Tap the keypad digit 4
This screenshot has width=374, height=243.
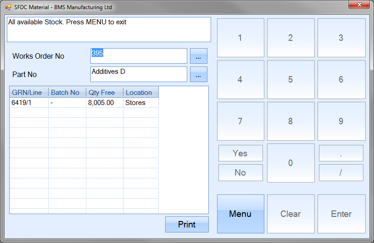(x=240, y=80)
